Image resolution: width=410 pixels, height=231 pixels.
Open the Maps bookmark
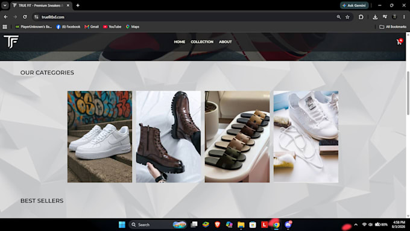[x=133, y=27]
